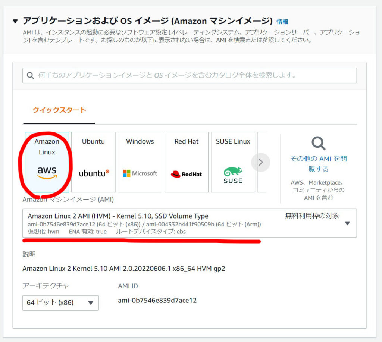Image resolution: width=382 pixels, height=342 pixels.
Task: Click the 無料利用枠の対象 label in the AMI selector
Action: [x=312, y=216]
